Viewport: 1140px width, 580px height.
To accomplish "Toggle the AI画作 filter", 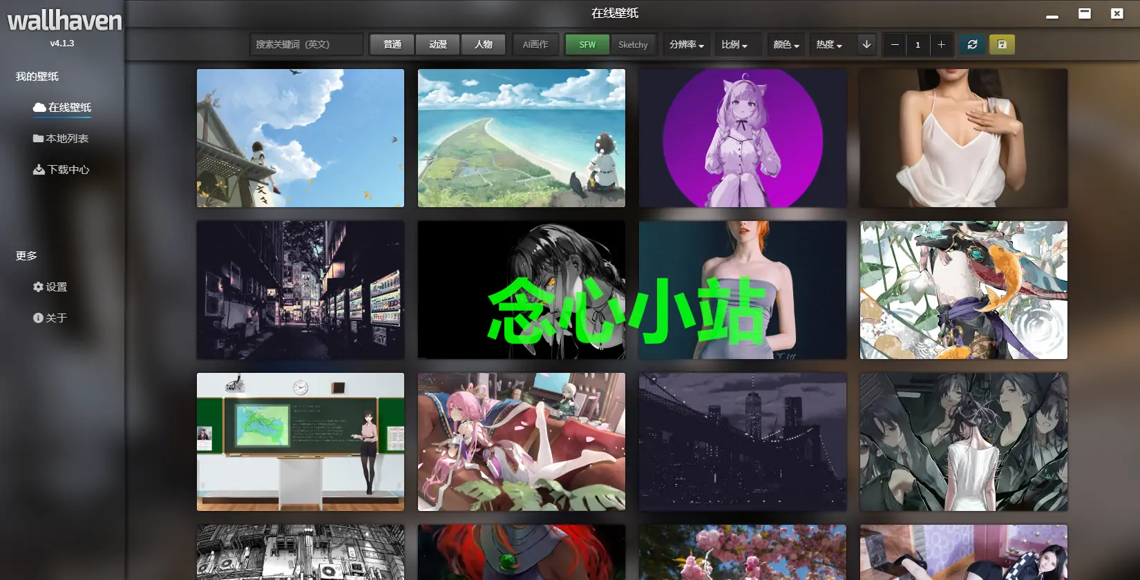I will (x=535, y=44).
